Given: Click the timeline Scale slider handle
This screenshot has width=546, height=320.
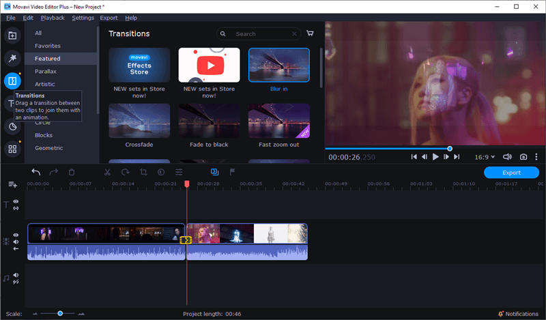Looking at the screenshot, I should click(60, 313).
